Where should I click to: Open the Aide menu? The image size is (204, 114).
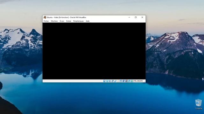(x=88, y=21)
